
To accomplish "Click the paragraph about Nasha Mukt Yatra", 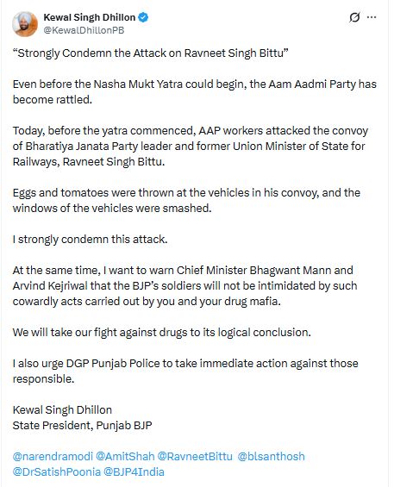I will 195,92.
